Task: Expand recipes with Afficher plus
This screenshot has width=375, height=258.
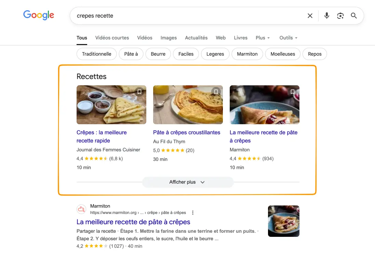Action: point(188,182)
